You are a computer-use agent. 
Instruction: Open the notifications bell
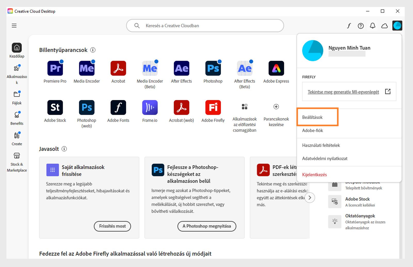(x=372, y=26)
